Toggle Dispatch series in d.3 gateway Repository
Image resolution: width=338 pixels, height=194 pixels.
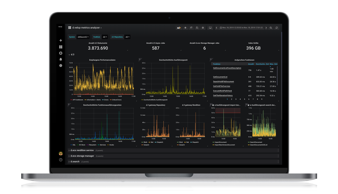click(x=158, y=142)
